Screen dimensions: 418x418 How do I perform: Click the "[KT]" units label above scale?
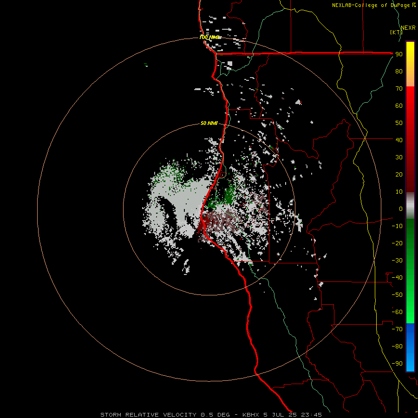pos(397,32)
